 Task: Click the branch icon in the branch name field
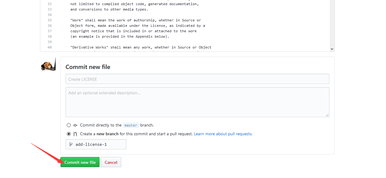pos(71,144)
